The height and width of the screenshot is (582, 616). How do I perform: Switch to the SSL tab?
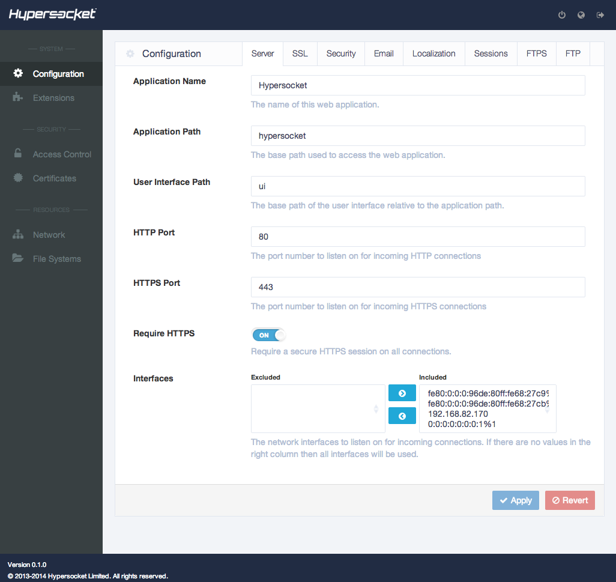pos(300,53)
